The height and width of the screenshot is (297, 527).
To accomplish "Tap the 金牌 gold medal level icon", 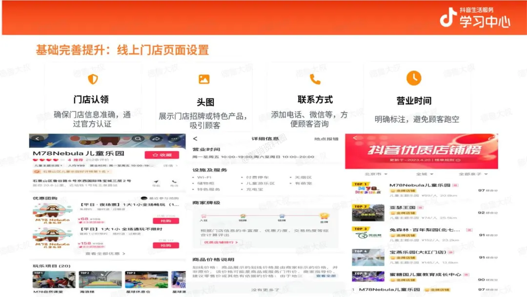I will (x=324, y=217).
